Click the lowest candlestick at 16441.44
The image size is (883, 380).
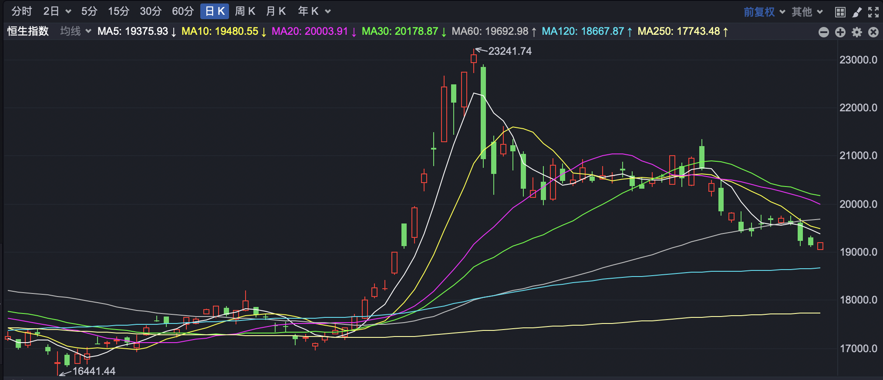(57, 363)
